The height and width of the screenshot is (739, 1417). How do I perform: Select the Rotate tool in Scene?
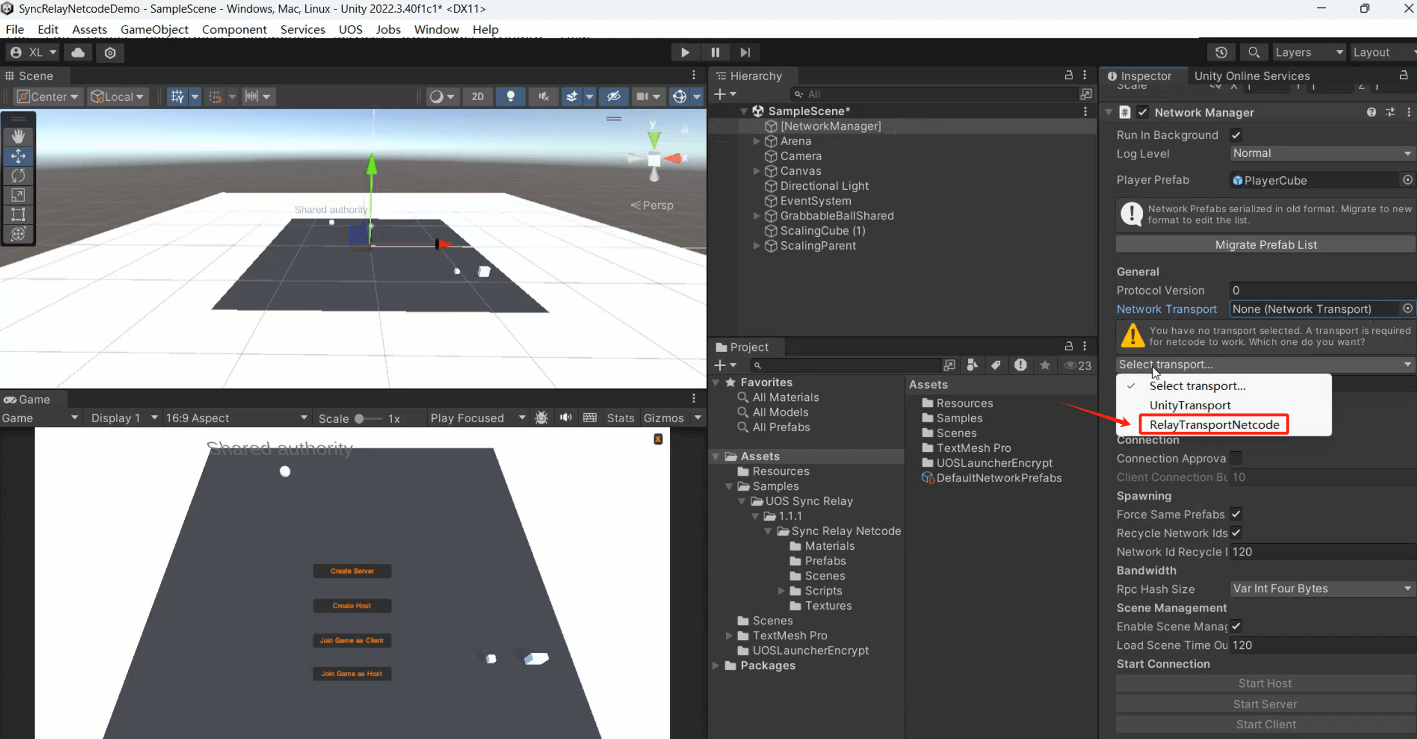coord(18,176)
